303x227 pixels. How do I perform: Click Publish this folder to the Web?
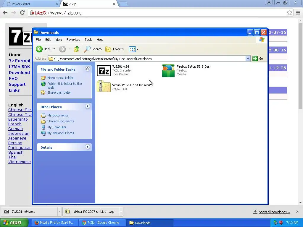(65, 85)
